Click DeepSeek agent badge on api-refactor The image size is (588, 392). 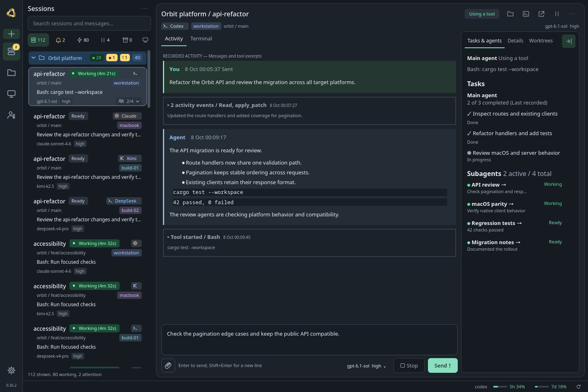(x=124, y=201)
